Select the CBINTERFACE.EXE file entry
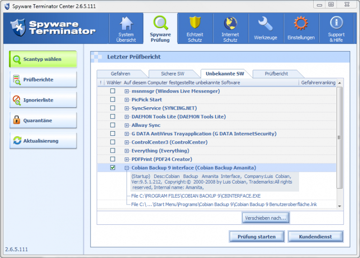The height and width of the screenshot is (258, 360). 196,196
